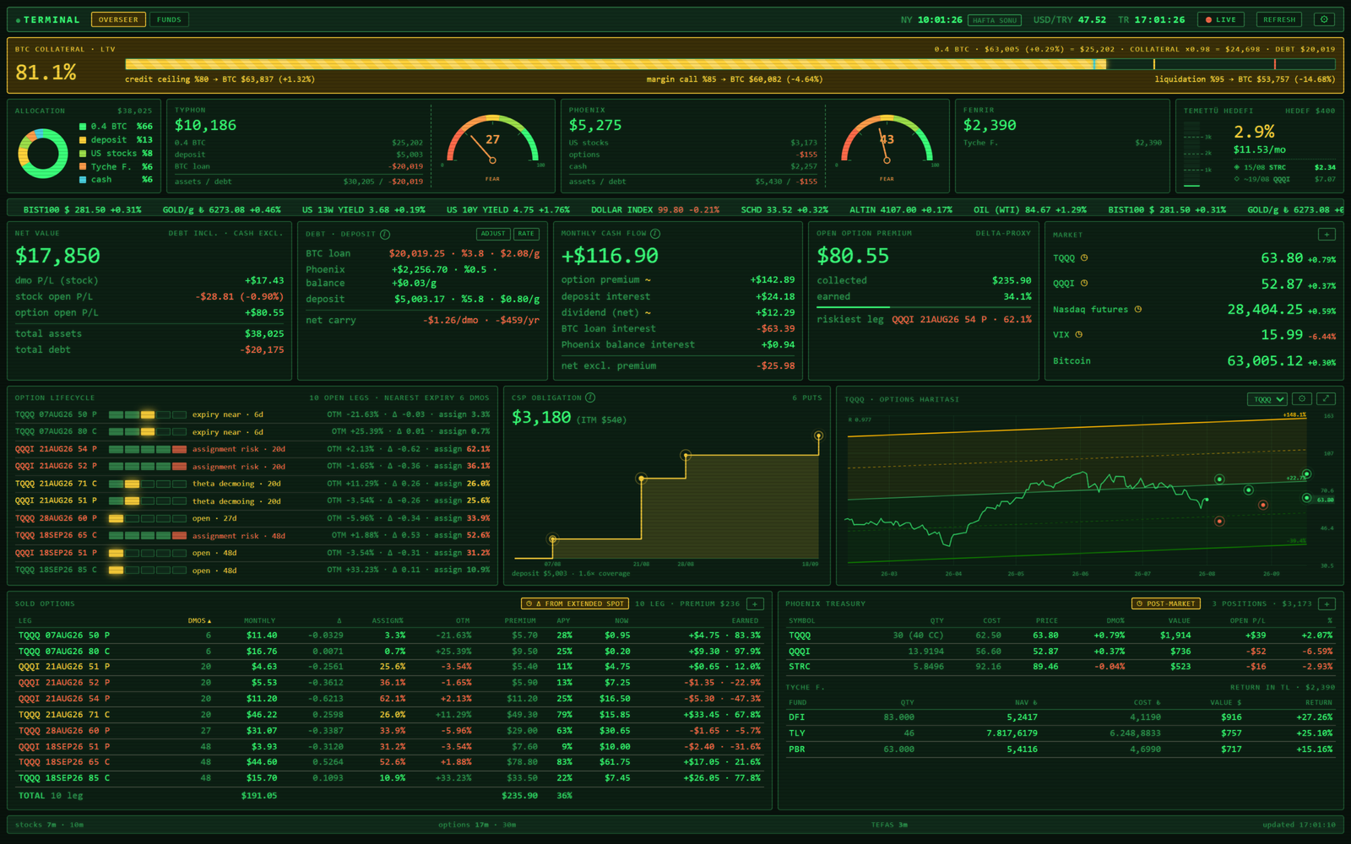The image size is (1351, 844).
Task: Click the TERMINAL logo
Action: 47,19
